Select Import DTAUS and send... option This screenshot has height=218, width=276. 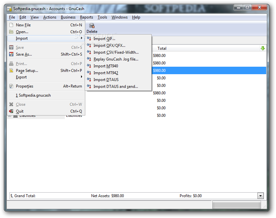(118, 87)
